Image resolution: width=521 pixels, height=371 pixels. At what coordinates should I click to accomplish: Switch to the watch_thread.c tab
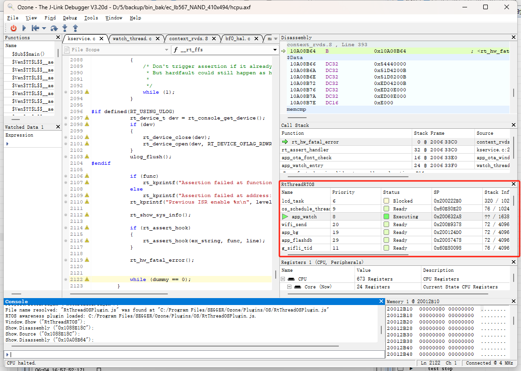[132, 39]
